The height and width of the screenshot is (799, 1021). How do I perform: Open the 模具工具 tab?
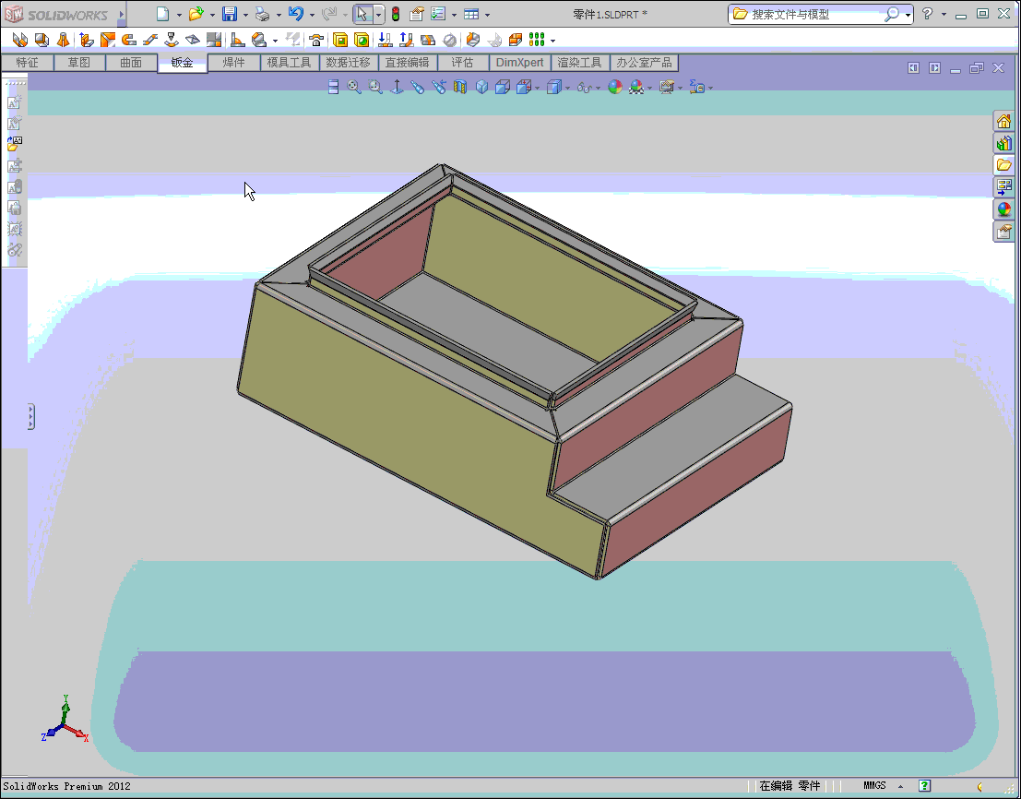(x=289, y=63)
